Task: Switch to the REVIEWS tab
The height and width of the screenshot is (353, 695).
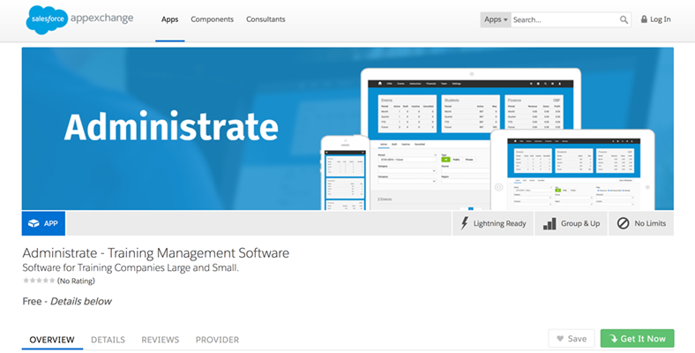Action: (160, 340)
